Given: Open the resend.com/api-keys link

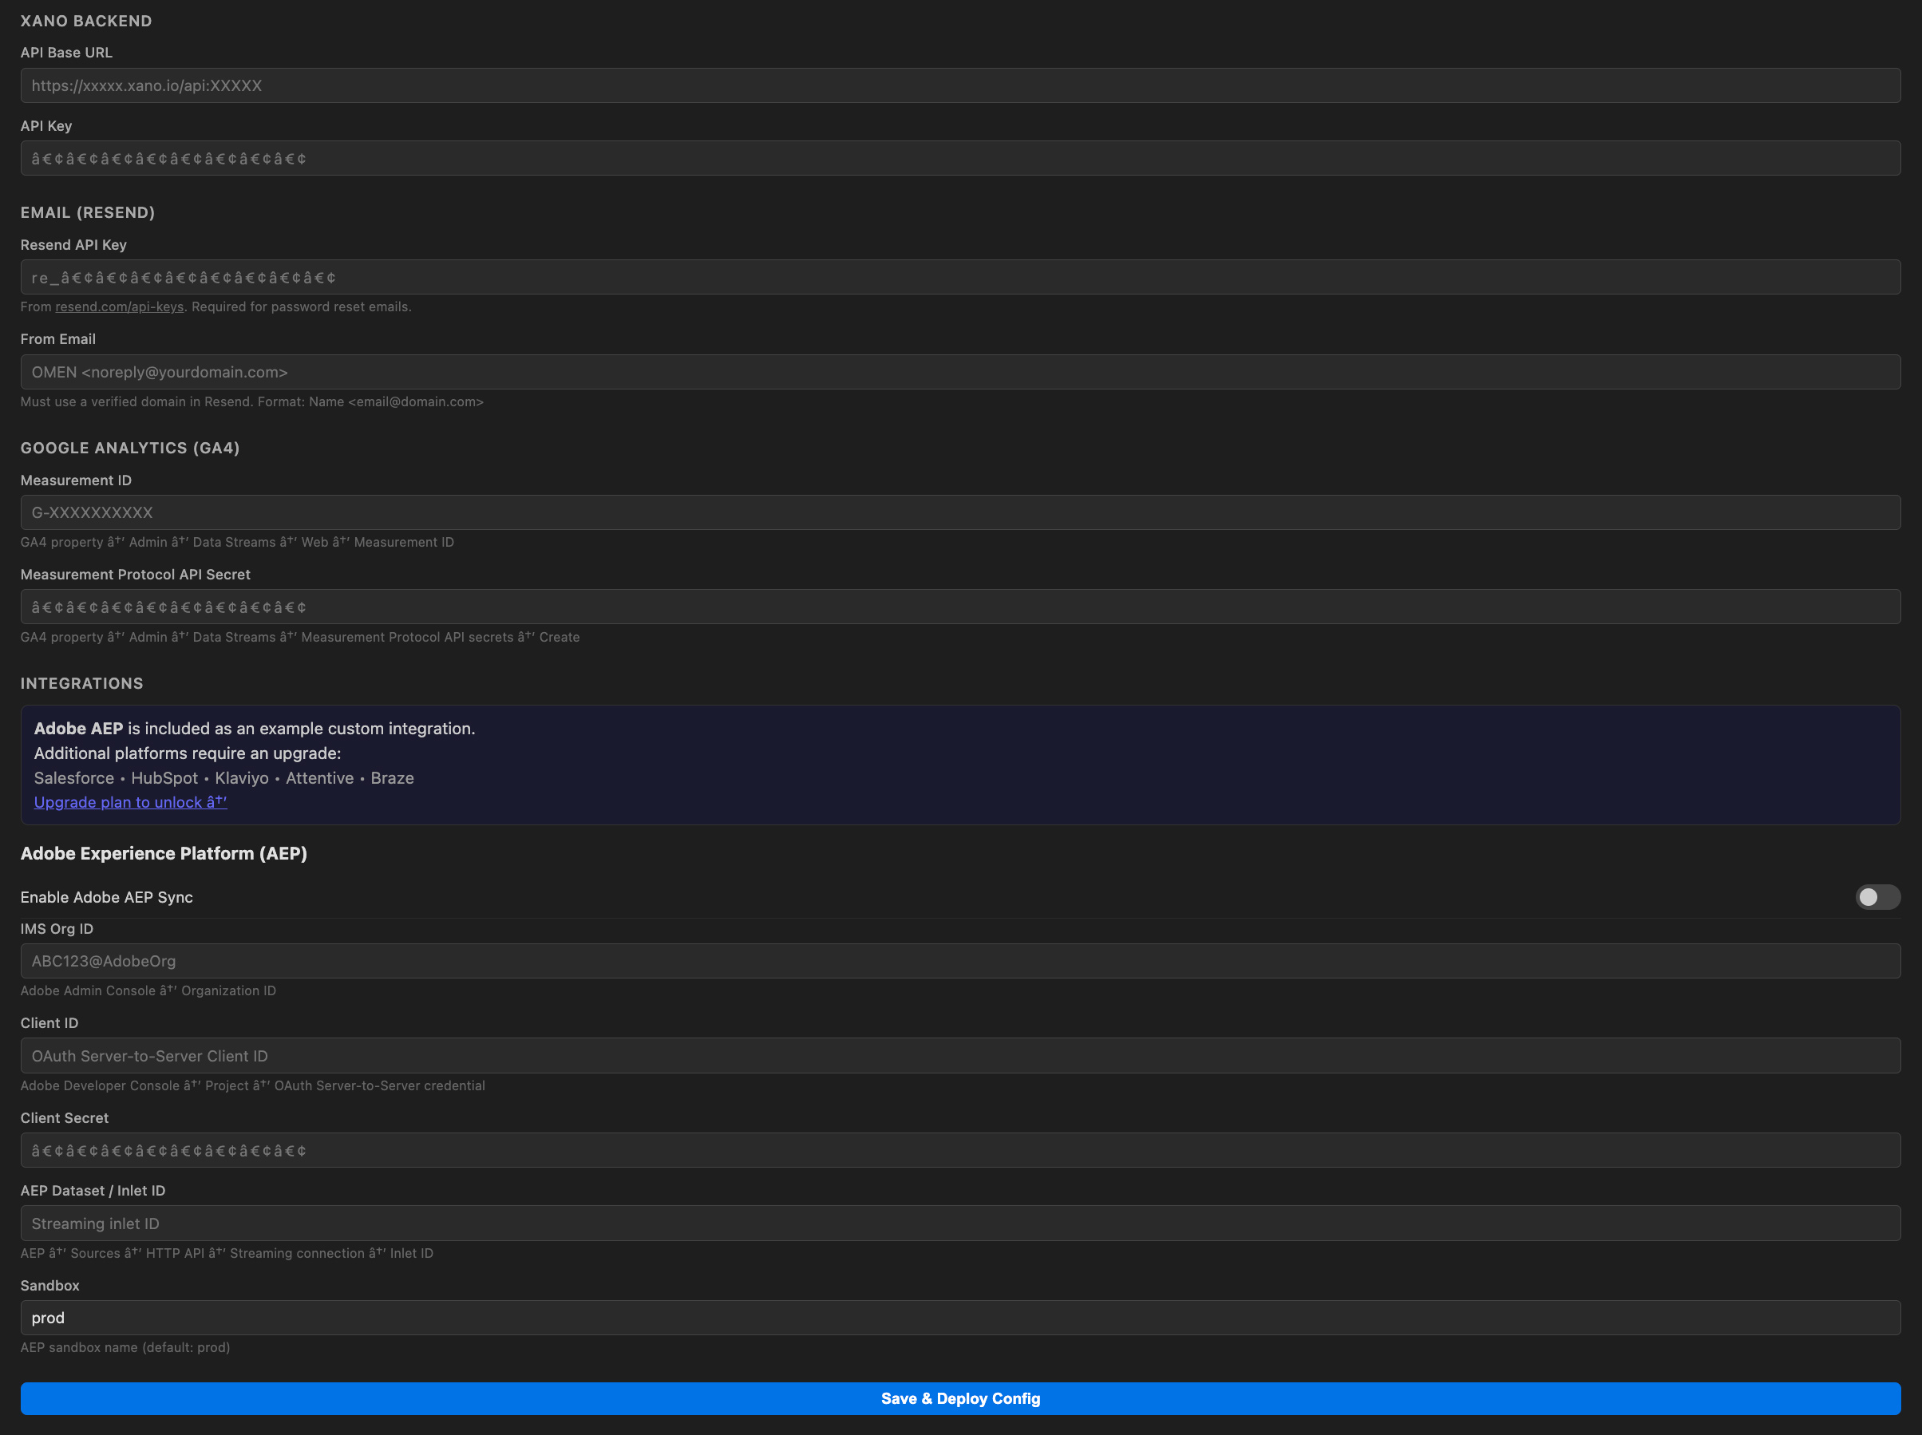Looking at the screenshot, I should (x=119, y=306).
